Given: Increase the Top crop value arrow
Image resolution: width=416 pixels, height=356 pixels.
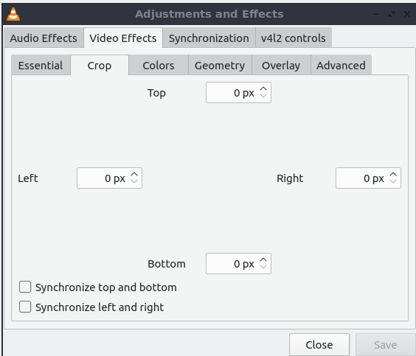Looking at the screenshot, I should coord(263,89).
